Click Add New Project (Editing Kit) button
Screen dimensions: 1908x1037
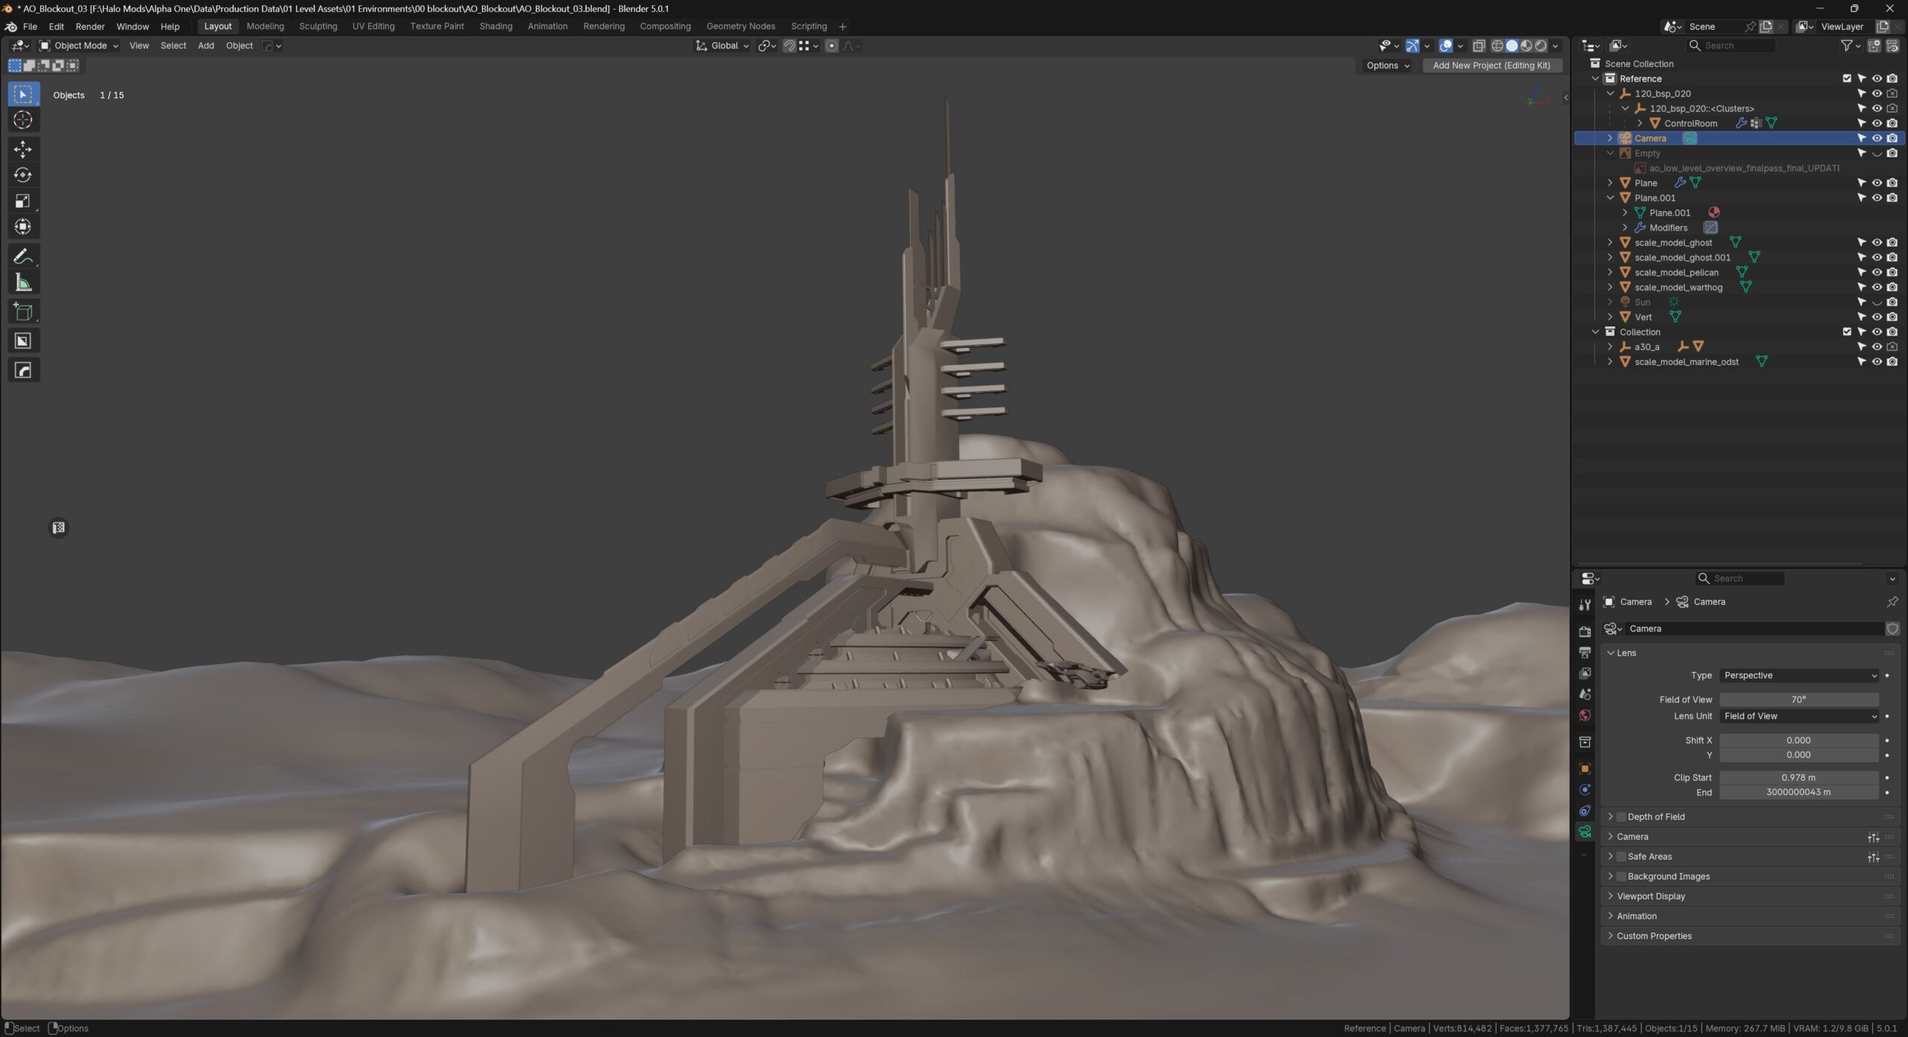(x=1491, y=66)
